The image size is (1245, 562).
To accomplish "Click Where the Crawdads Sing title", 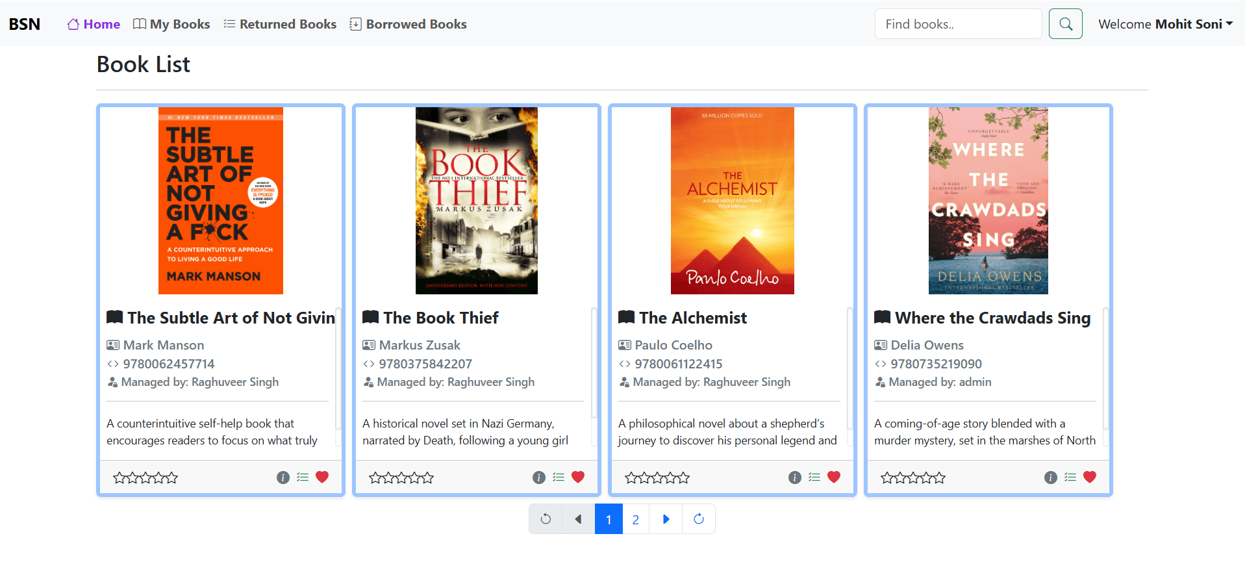I will 993,318.
